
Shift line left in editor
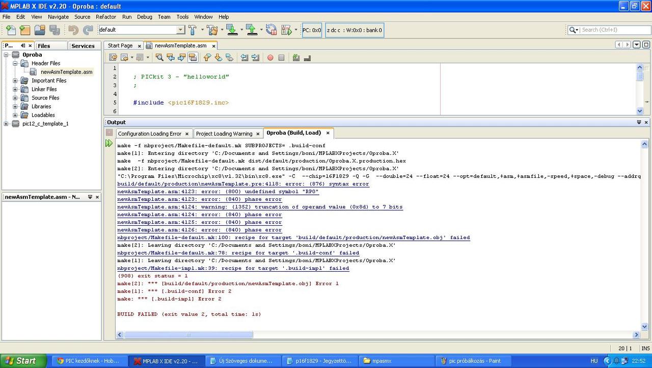(244, 58)
